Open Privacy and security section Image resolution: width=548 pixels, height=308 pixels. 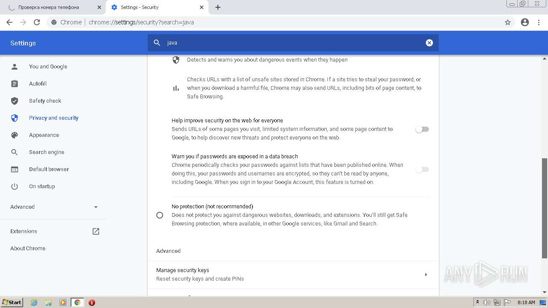(x=54, y=118)
